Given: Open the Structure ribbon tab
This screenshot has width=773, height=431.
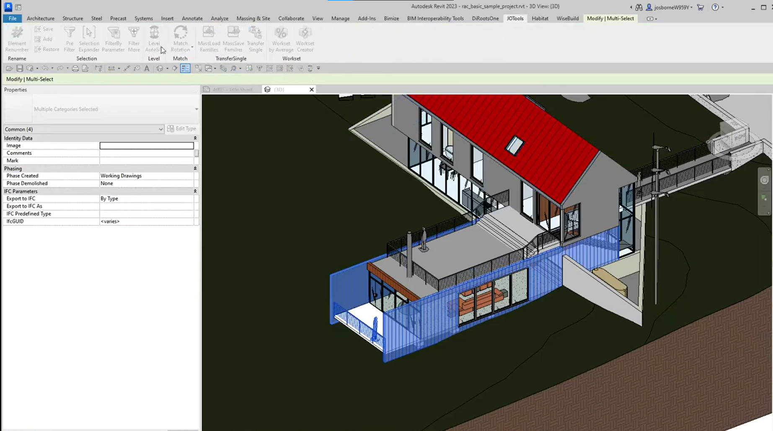Looking at the screenshot, I should pos(72,18).
